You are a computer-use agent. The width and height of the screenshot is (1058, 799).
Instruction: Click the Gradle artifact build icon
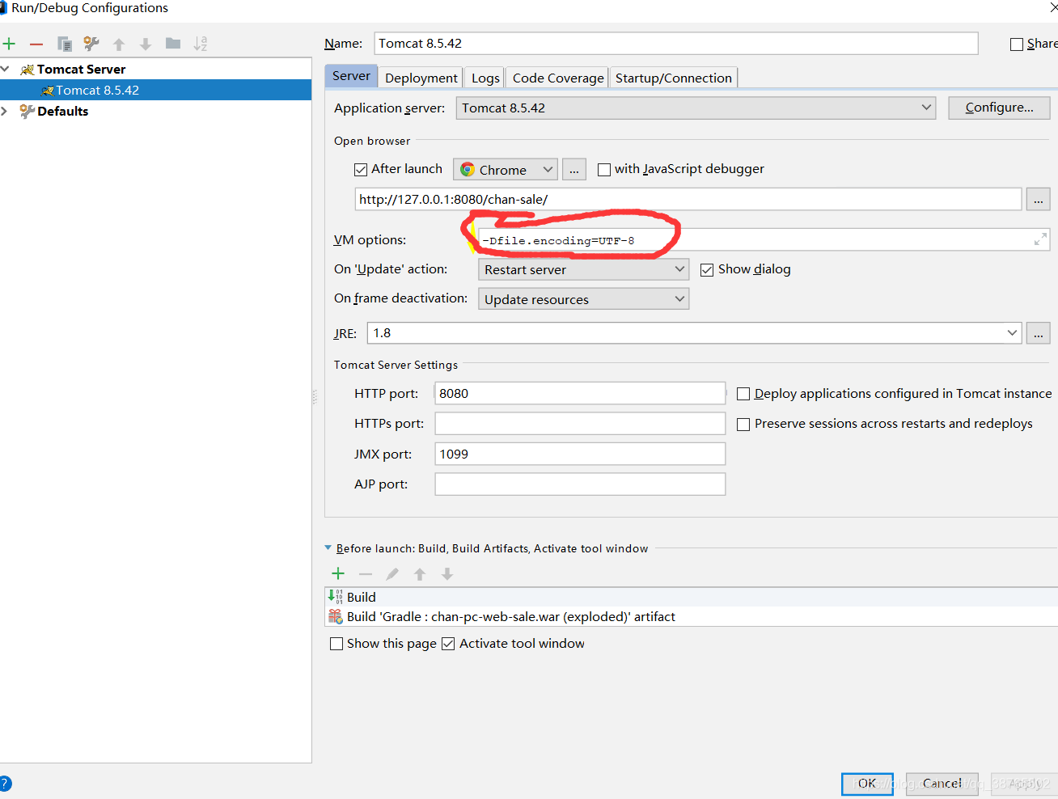tap(335, 616)
